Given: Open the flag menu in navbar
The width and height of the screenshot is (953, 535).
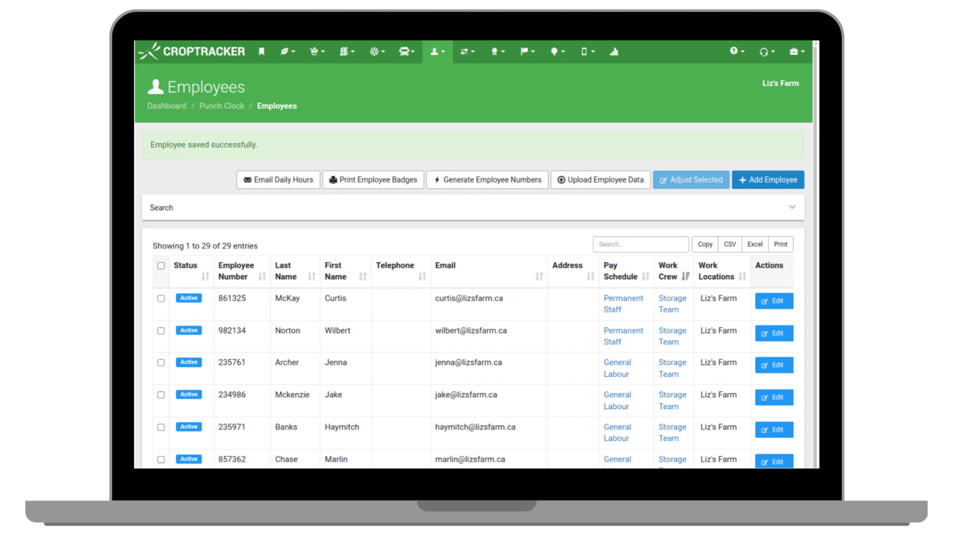Looking at the screenshot, I should (x=527, y=51).
